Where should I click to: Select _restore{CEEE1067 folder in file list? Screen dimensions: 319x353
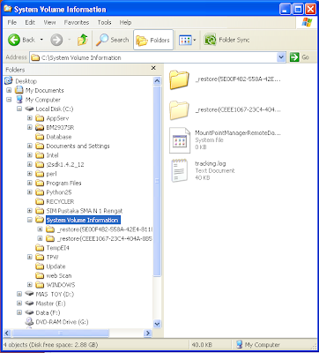coord(225,110)
